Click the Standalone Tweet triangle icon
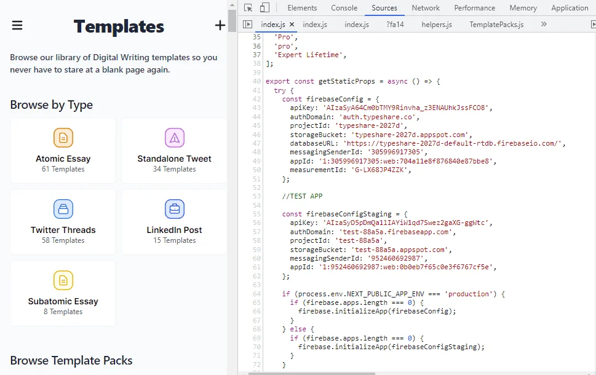This screenshot has width=596, height=375. click(x=175, y=138)
